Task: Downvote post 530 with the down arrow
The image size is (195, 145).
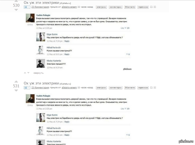Action: 16,10
